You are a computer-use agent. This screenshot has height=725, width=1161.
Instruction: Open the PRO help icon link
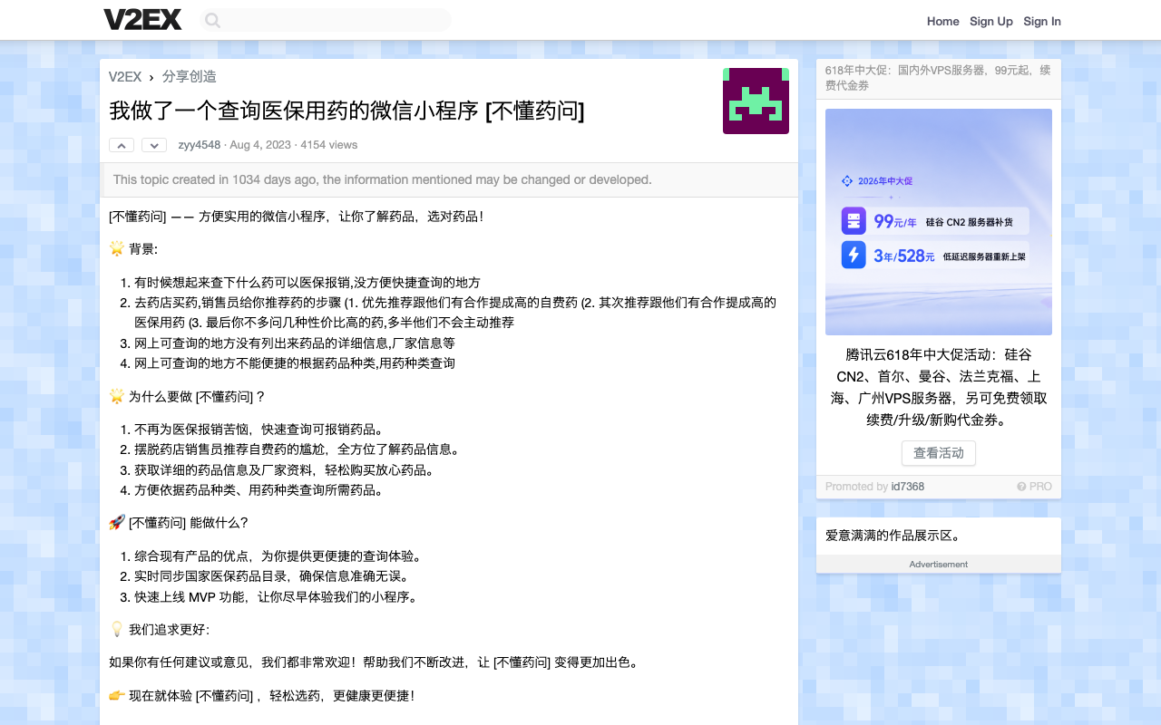tap(1034, 487)
